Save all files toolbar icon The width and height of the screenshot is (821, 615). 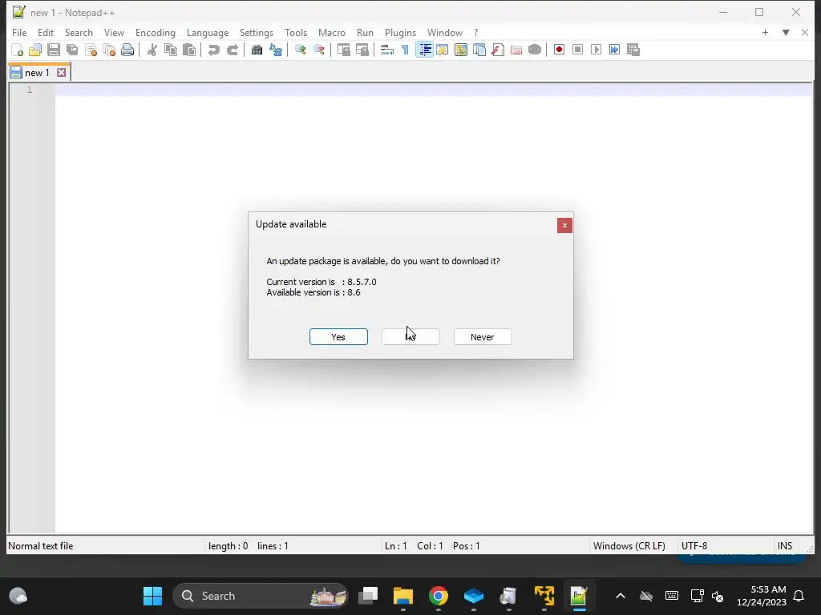(72, 50)
